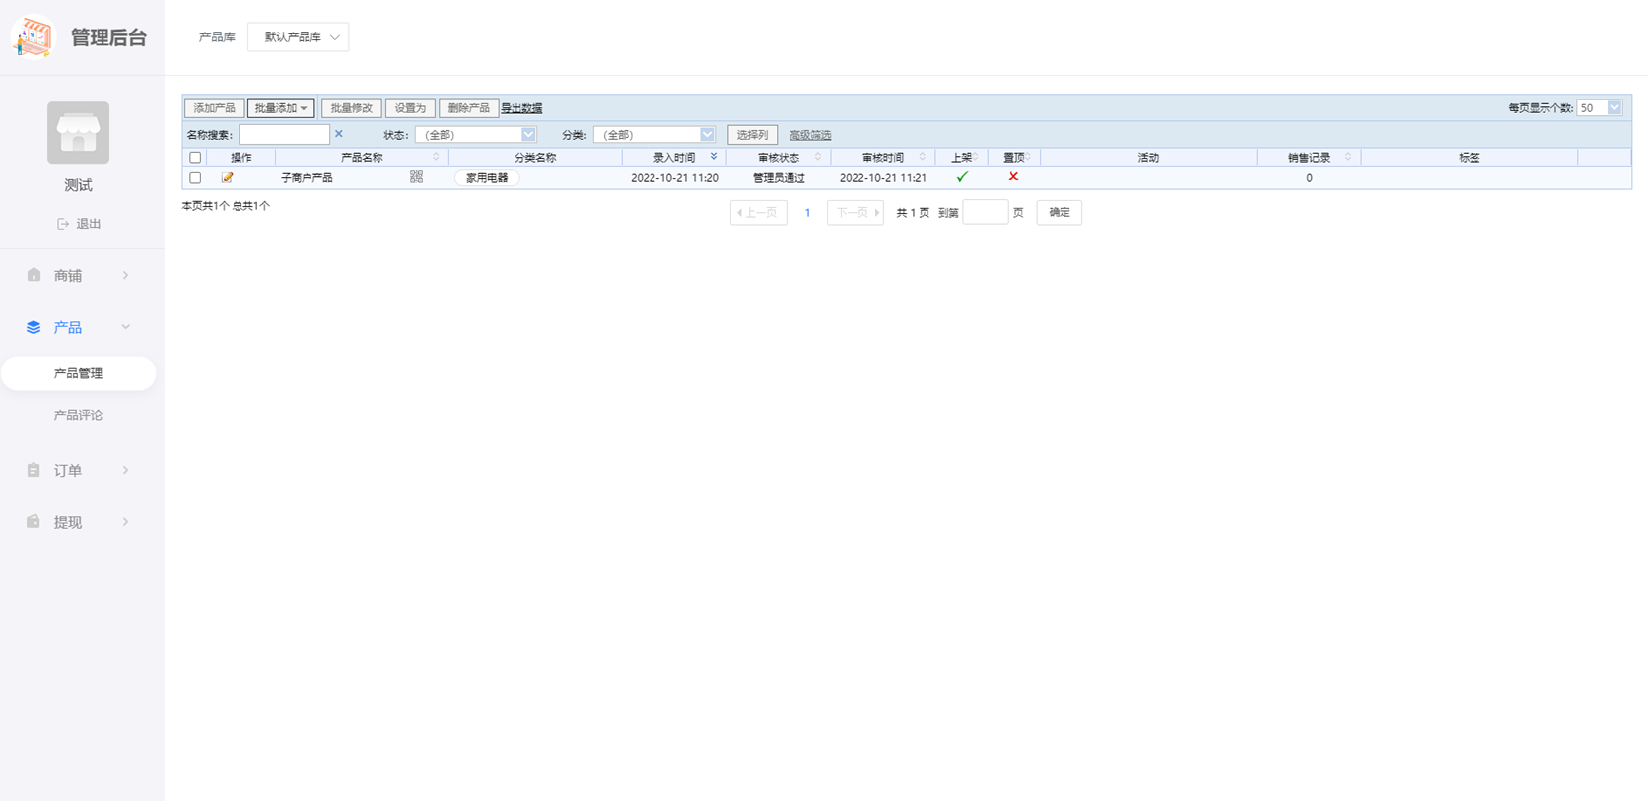Expand the 订单 chevron arrow

pyautogui.click(x=125, y=470)
